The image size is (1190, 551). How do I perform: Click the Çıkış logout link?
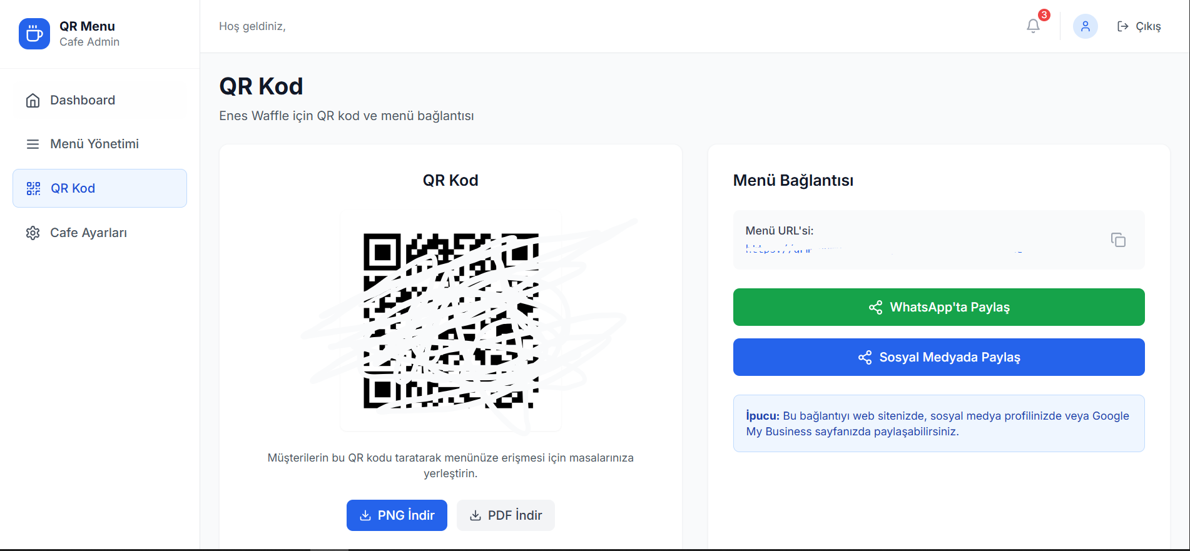[1139, 26]
